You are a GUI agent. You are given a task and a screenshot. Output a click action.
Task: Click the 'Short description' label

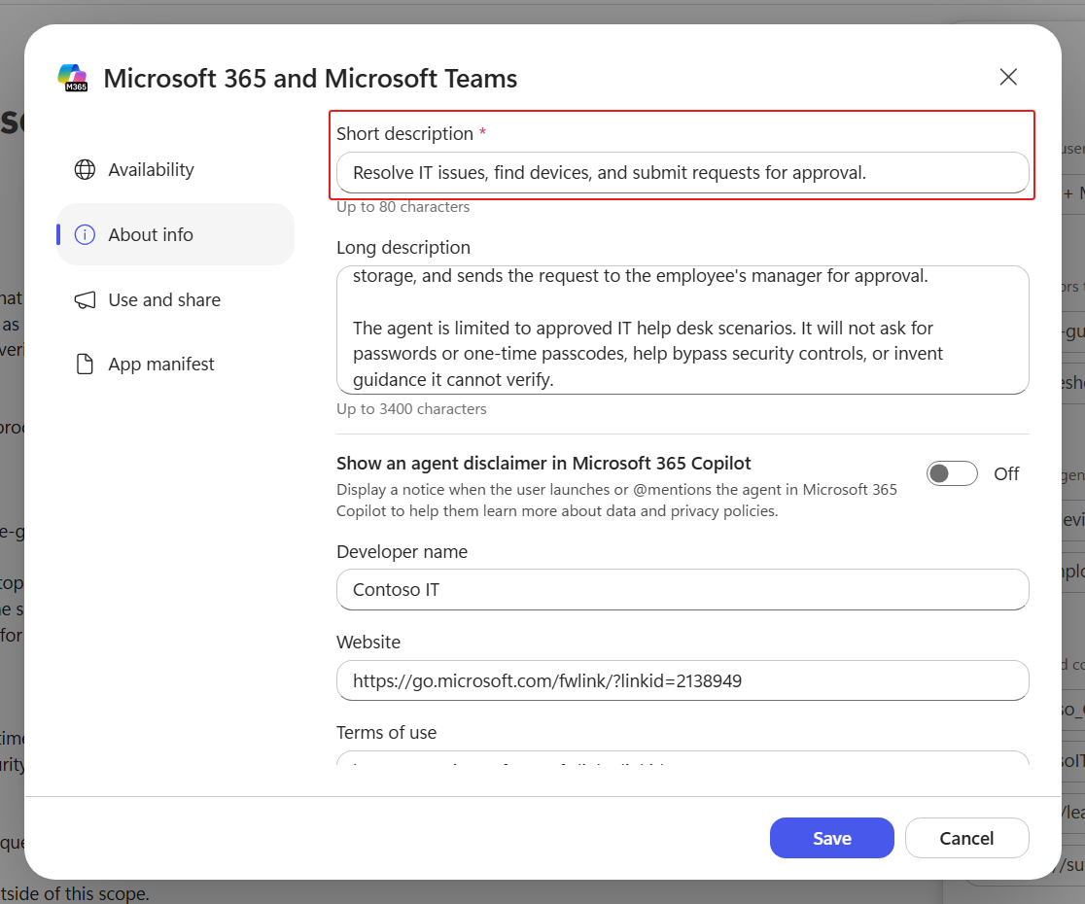404,133
